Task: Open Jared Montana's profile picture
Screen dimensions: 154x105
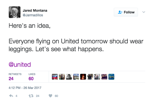Action: [x=15, y=12]
